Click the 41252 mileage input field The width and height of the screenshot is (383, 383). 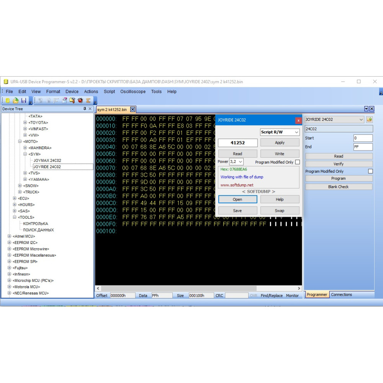[237, 142]
